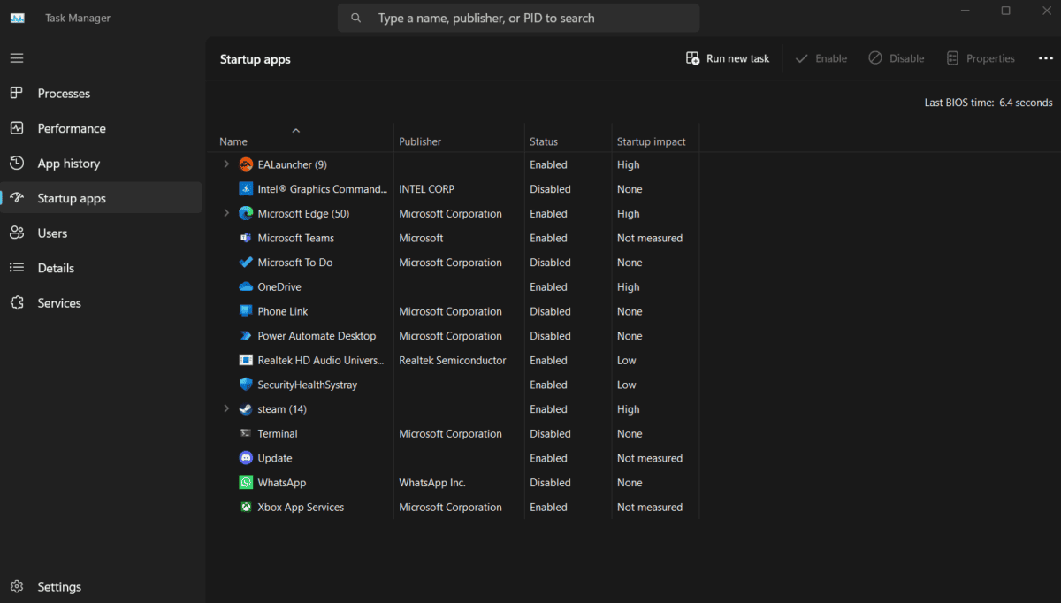1061x603 pixels.
Task: Click the EALauncher app icon
Action: pos(246,164)
